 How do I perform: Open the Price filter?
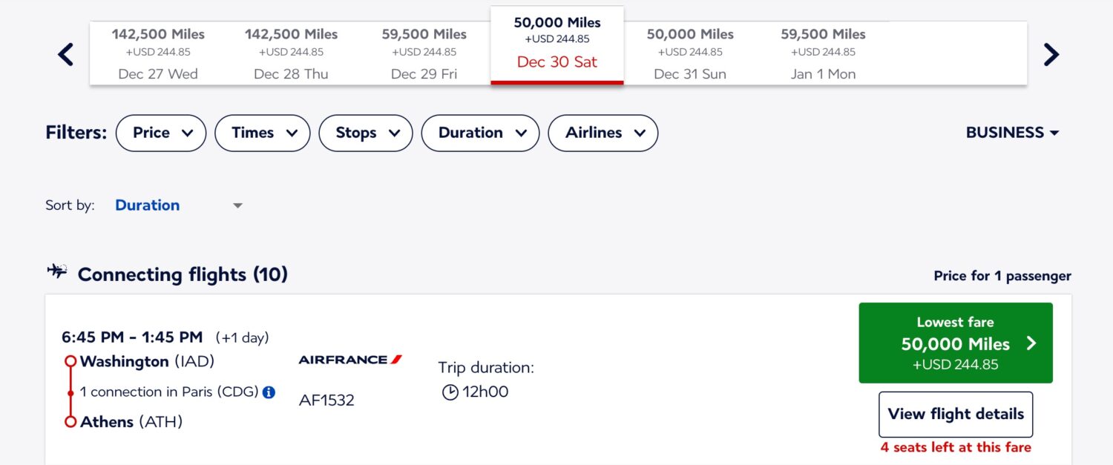tap(160, 133)
